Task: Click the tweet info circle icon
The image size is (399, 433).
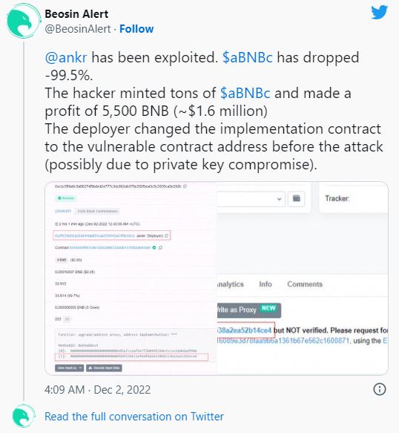Action: [x=380, y=389]
